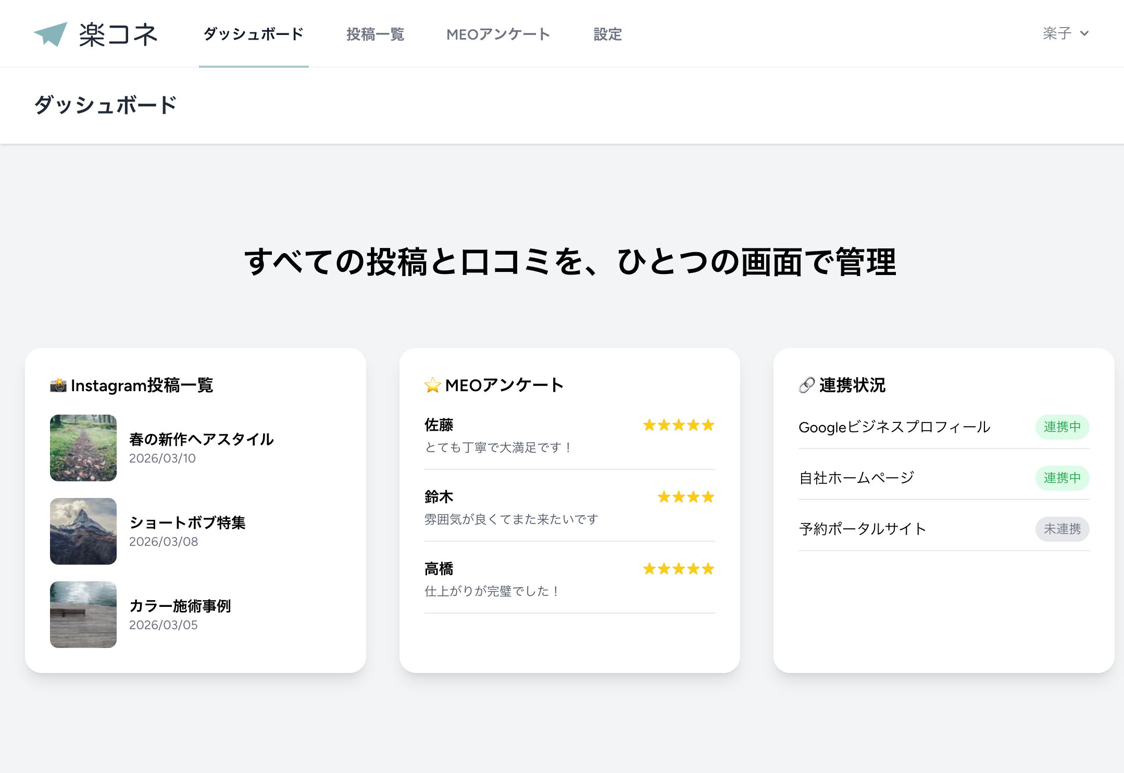Click the 楽コネ brand name text
The width and height of the screenshot is (1124, 773).
pyautogui.click(x=118, y=34)
